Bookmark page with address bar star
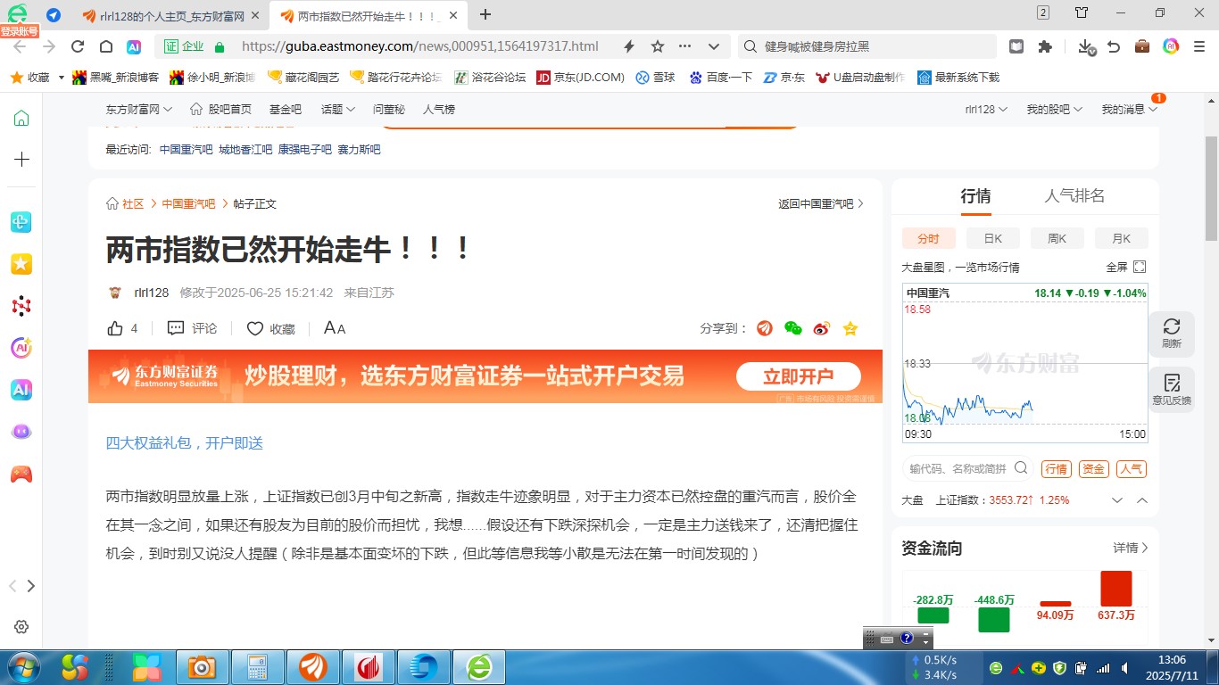 tap(658, 46)
